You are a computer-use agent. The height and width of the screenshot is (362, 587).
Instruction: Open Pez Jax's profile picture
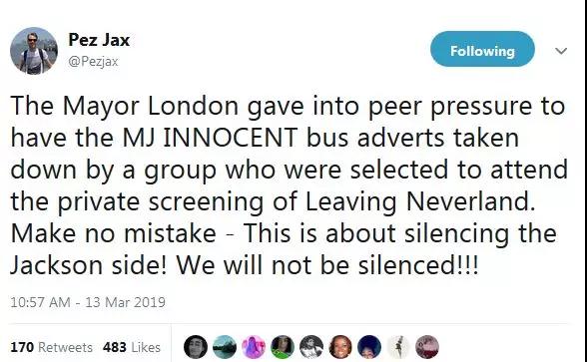point(34,51)
